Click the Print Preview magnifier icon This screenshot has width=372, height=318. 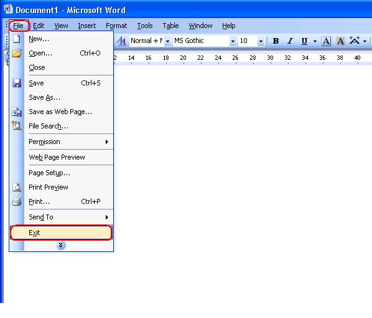point(17,188)
